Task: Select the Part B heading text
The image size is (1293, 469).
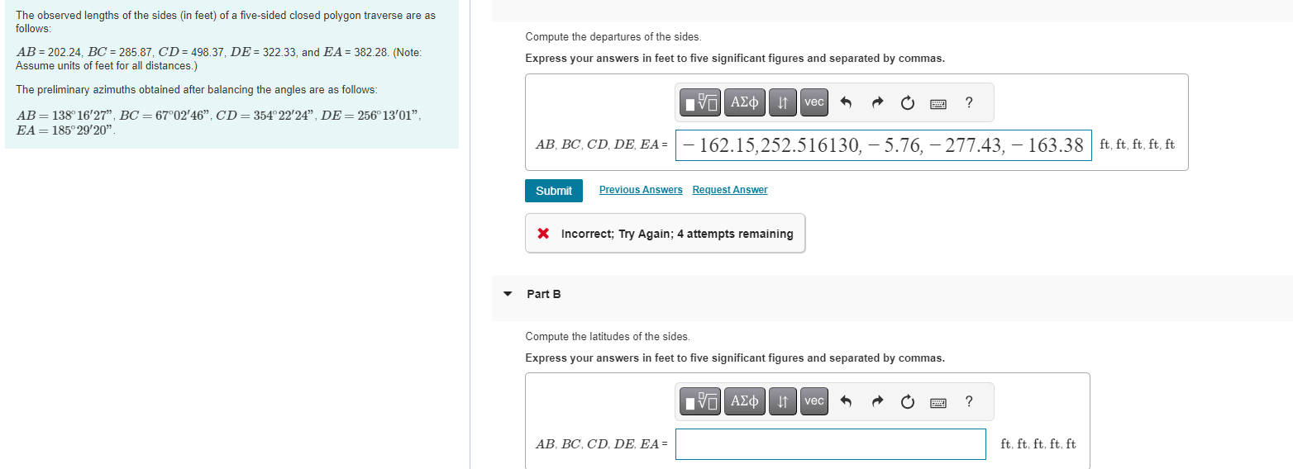Action: [x=544, y=294]
